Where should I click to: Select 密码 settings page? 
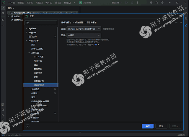tap(36, 65)
